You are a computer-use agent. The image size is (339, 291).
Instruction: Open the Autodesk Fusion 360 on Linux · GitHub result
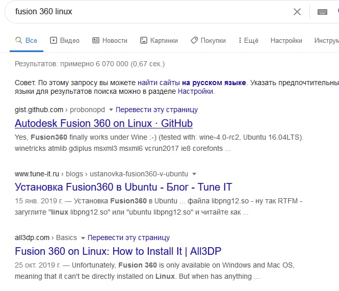[103, 123]
